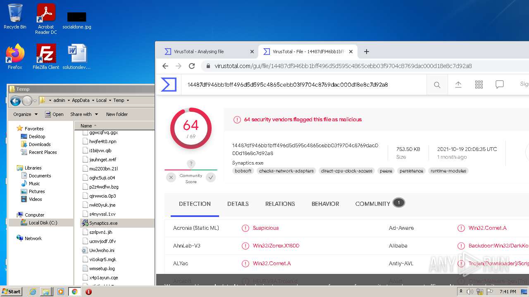Click the taskbar clock showing 7:41 PM
Image resolution: width=529 pixels, height=297 pixels.
[508, 292]
